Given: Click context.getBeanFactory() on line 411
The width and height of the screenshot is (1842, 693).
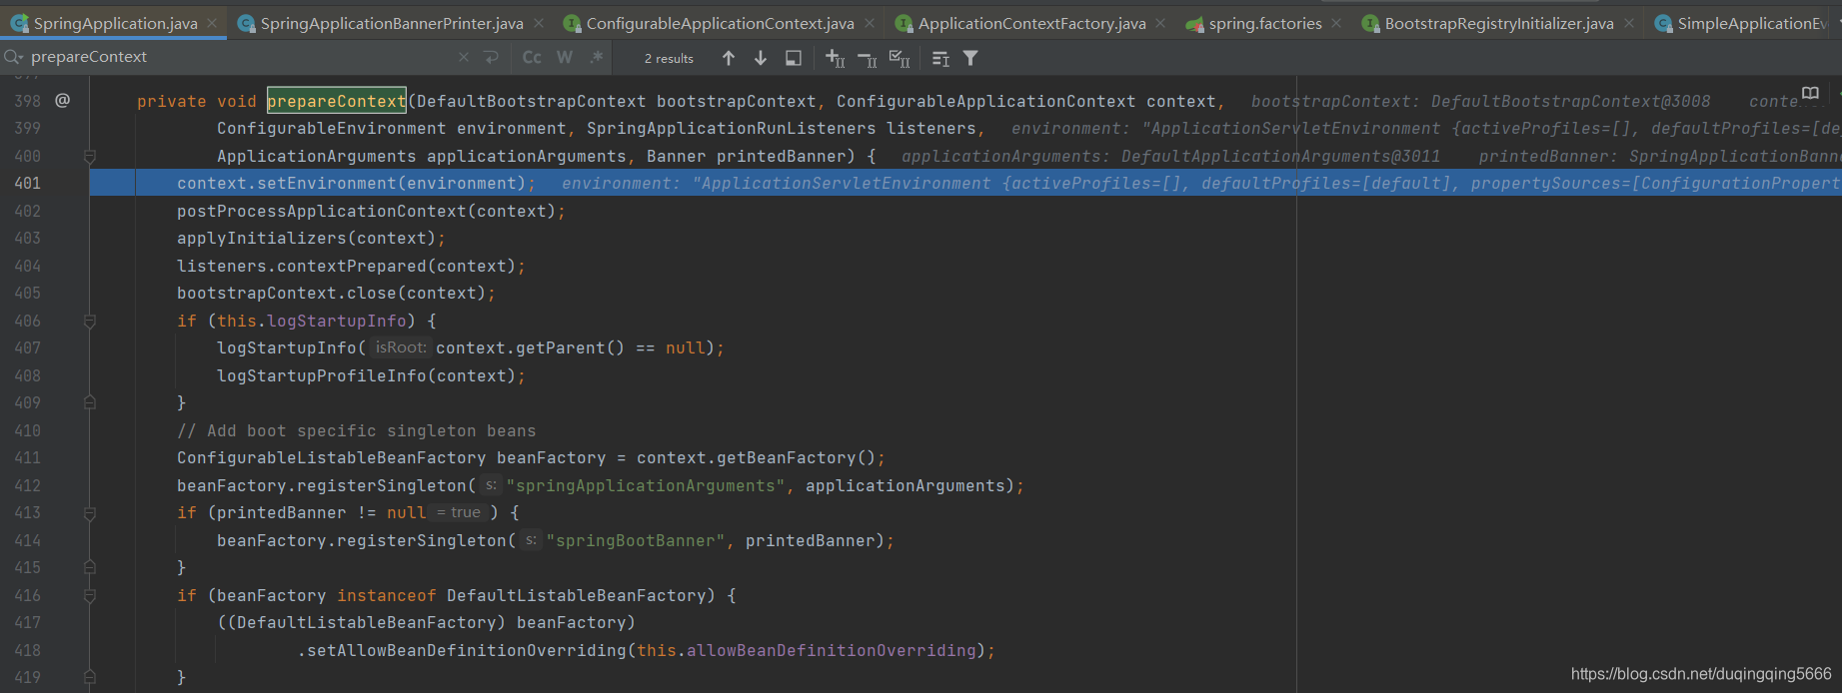Looking at the screenshot, I should 756,458.
